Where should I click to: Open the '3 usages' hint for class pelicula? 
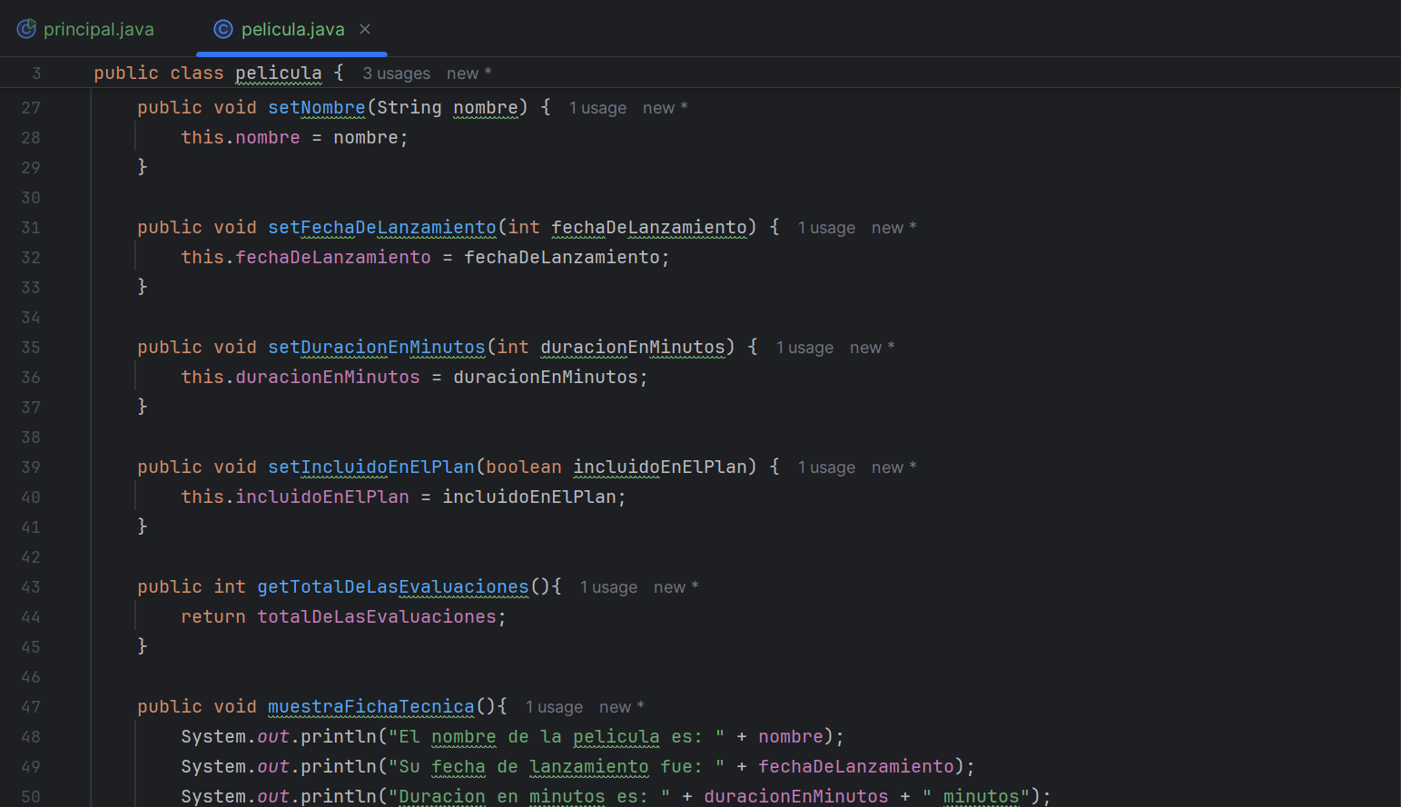[x=397, y=74]
